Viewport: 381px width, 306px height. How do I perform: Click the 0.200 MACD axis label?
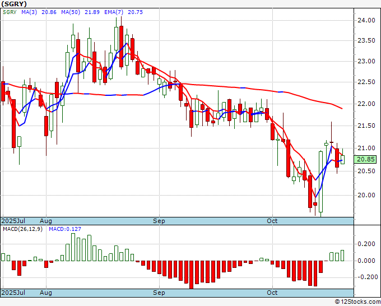coord(366,244)
